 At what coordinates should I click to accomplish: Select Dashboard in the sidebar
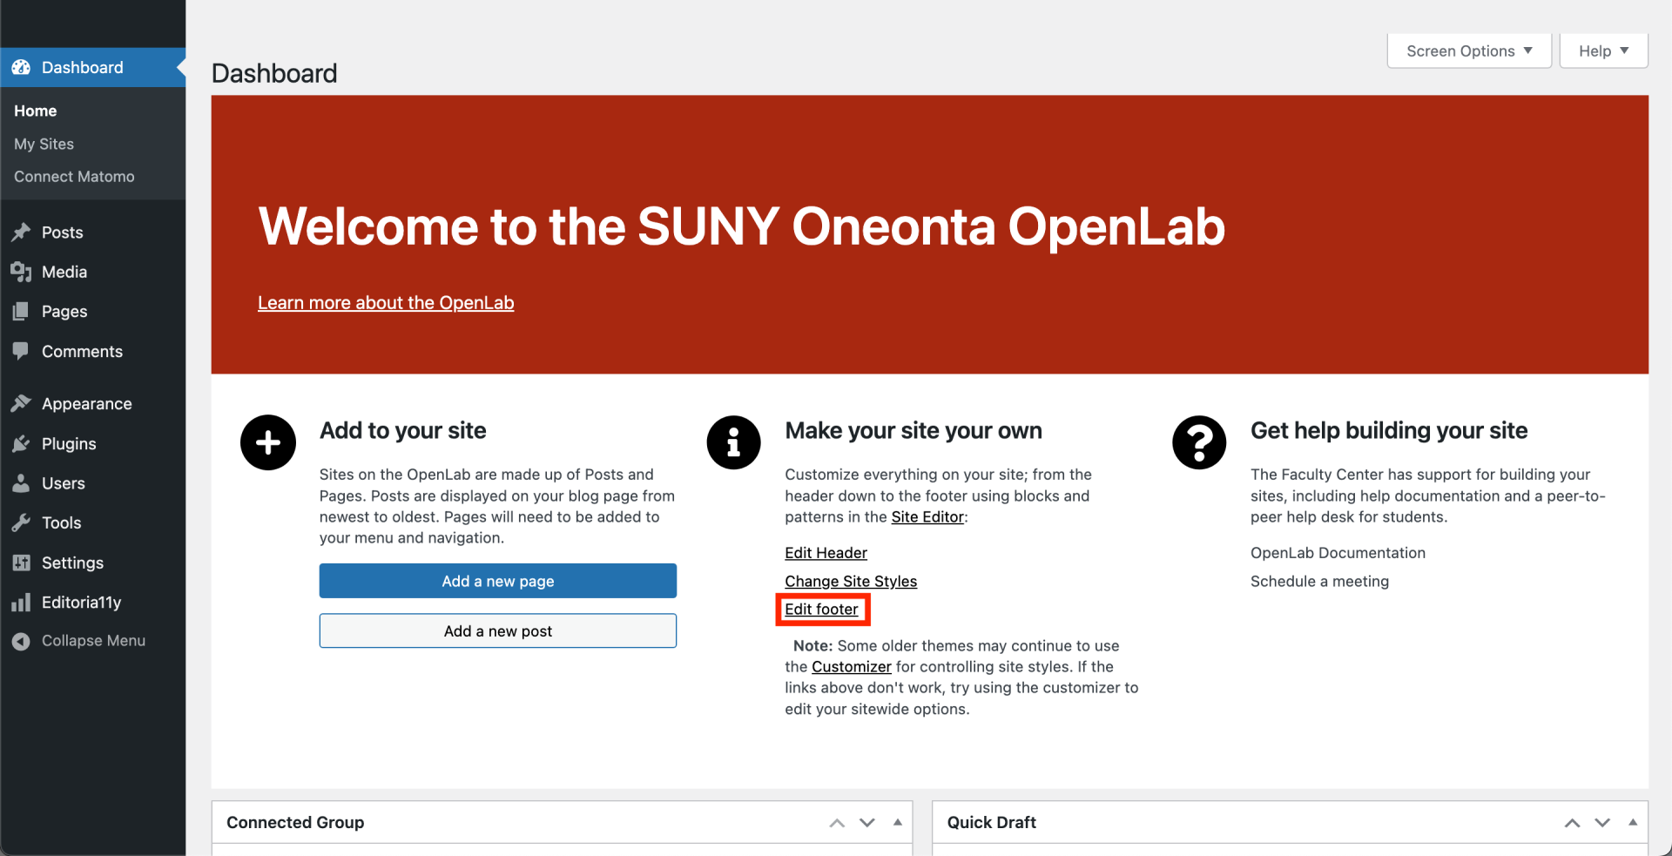[x=92, y=67]
